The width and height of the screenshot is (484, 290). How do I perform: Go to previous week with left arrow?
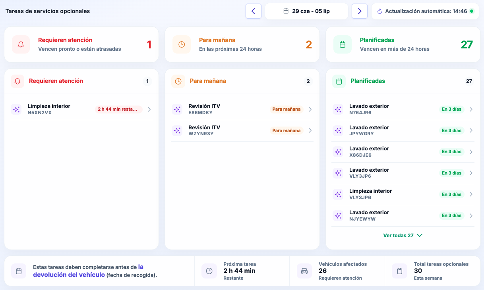(x=254, y=11)
